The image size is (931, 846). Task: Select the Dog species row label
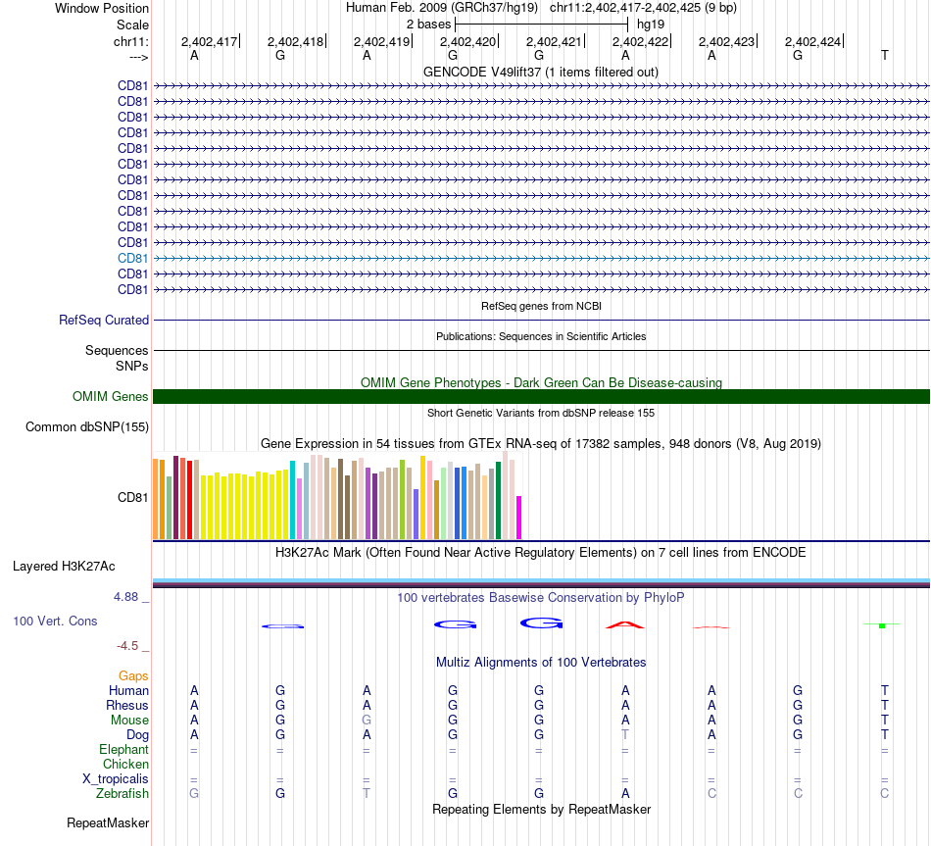click(137, 735)
